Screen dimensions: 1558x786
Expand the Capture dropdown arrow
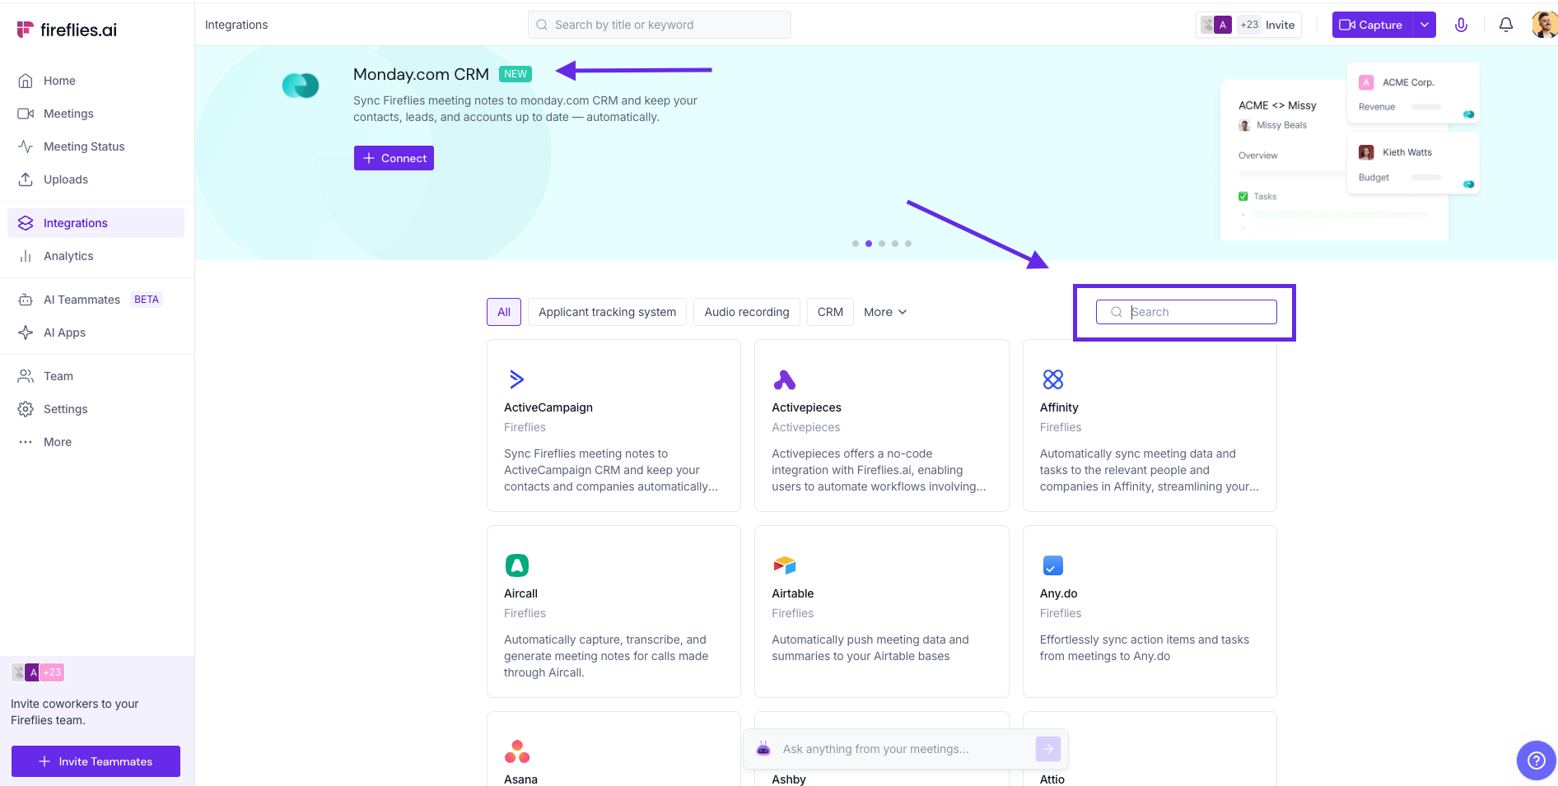(1425, 25)
